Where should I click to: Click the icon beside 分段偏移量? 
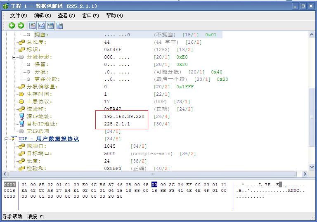tap(21, 87)
